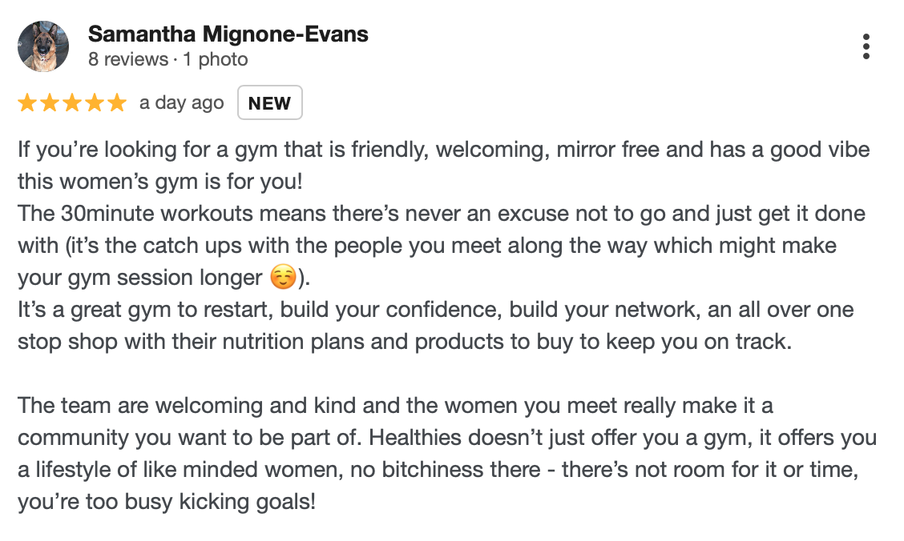Click the line "this women's gym is for you!"
The width and height of the screenshot is (904, 541).
click(160, 182)
